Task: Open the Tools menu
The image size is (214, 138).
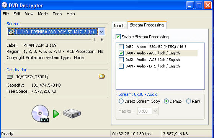Action: [x=57, y=14]
